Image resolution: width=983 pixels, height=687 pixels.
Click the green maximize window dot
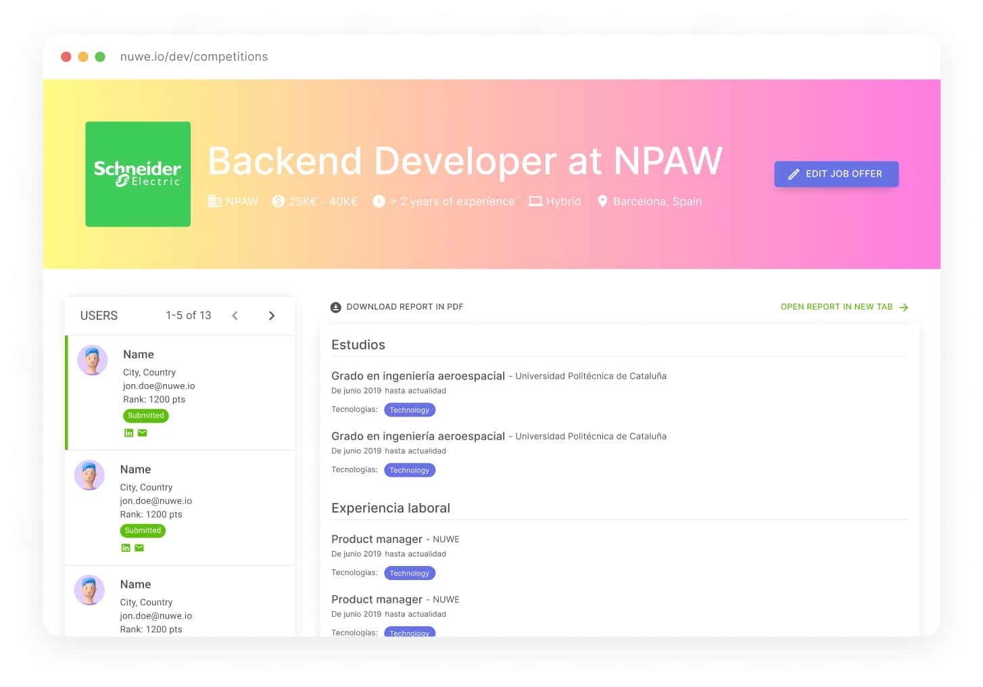100,57
